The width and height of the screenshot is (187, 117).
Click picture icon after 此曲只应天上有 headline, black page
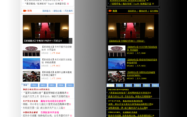click(151, 97)
